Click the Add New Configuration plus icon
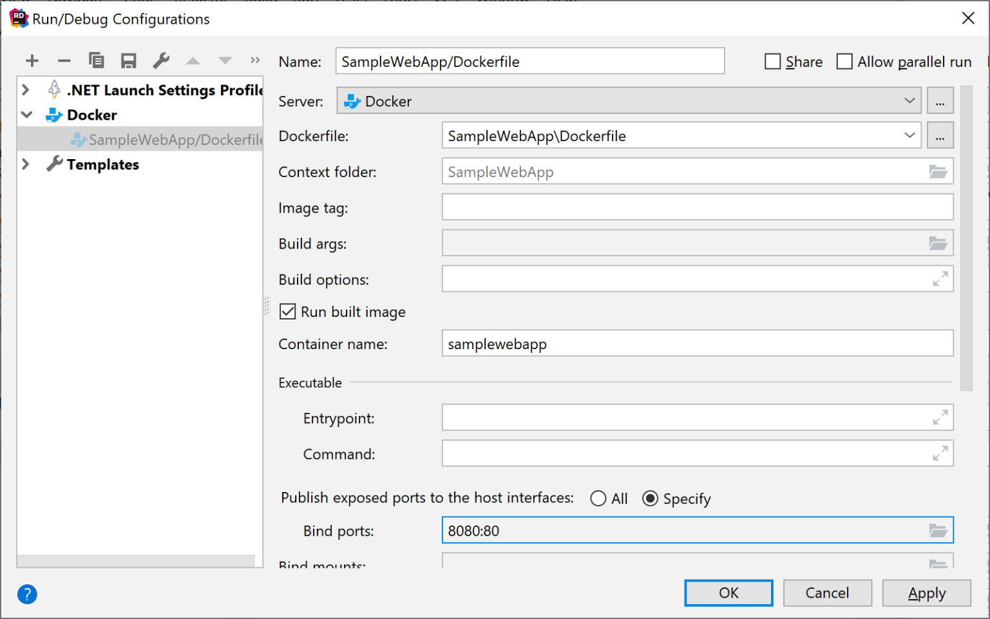 click(32, 61)
